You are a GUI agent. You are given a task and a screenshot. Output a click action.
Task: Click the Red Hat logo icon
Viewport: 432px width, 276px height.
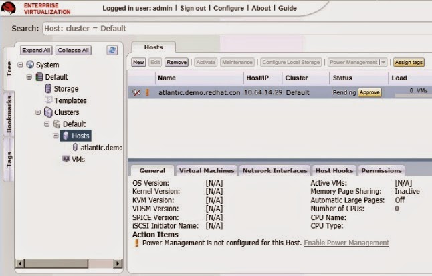(x=8, y=8)
